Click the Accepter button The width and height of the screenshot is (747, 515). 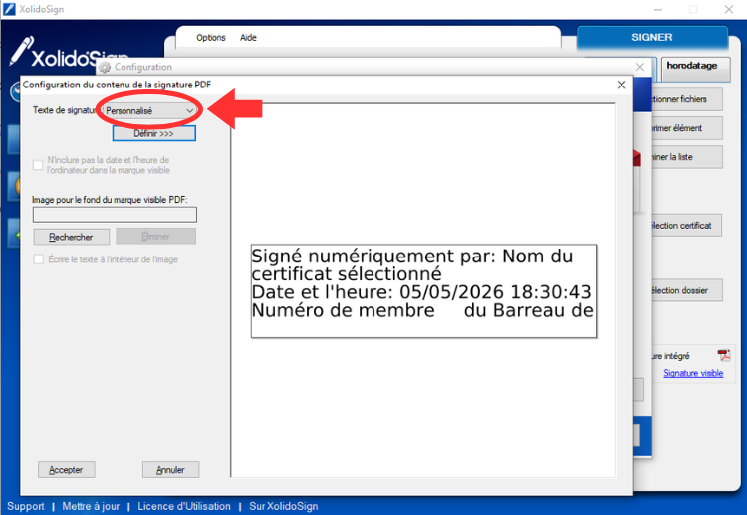[66, 470]
